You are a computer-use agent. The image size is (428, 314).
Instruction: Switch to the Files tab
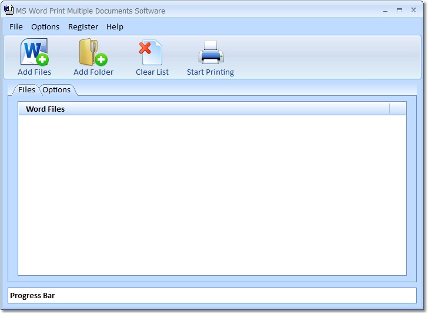click(26, 90)
